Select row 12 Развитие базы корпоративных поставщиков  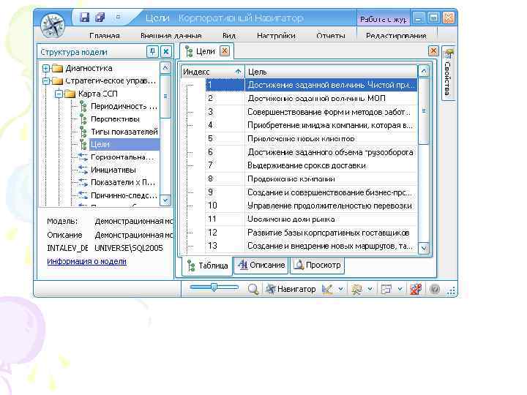[x=311, y=233]
